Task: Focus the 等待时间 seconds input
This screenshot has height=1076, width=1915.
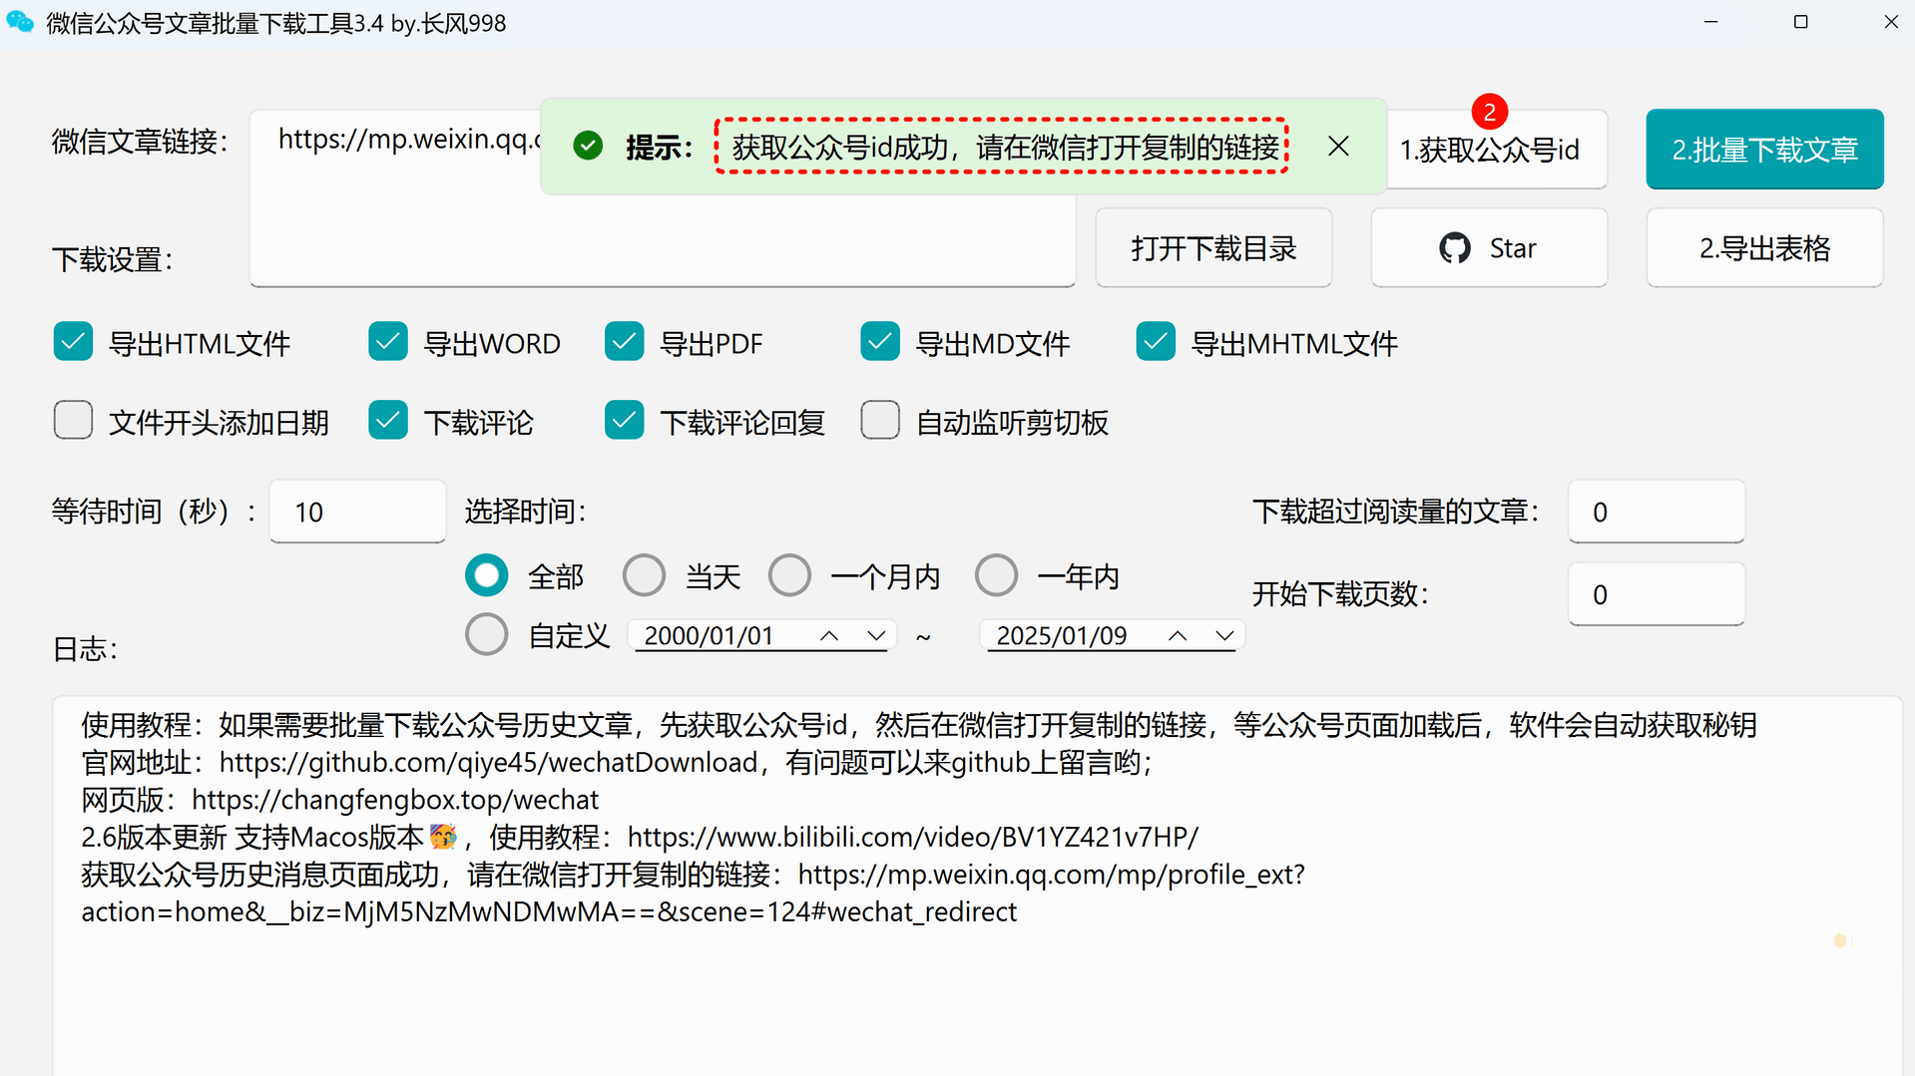Action: [357, 512]
